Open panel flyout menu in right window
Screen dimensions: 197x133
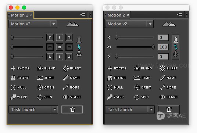[x=179, y=15]
